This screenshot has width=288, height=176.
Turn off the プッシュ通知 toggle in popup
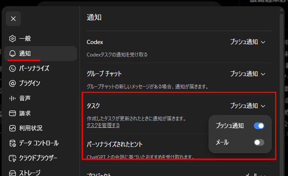coord(259,126)
